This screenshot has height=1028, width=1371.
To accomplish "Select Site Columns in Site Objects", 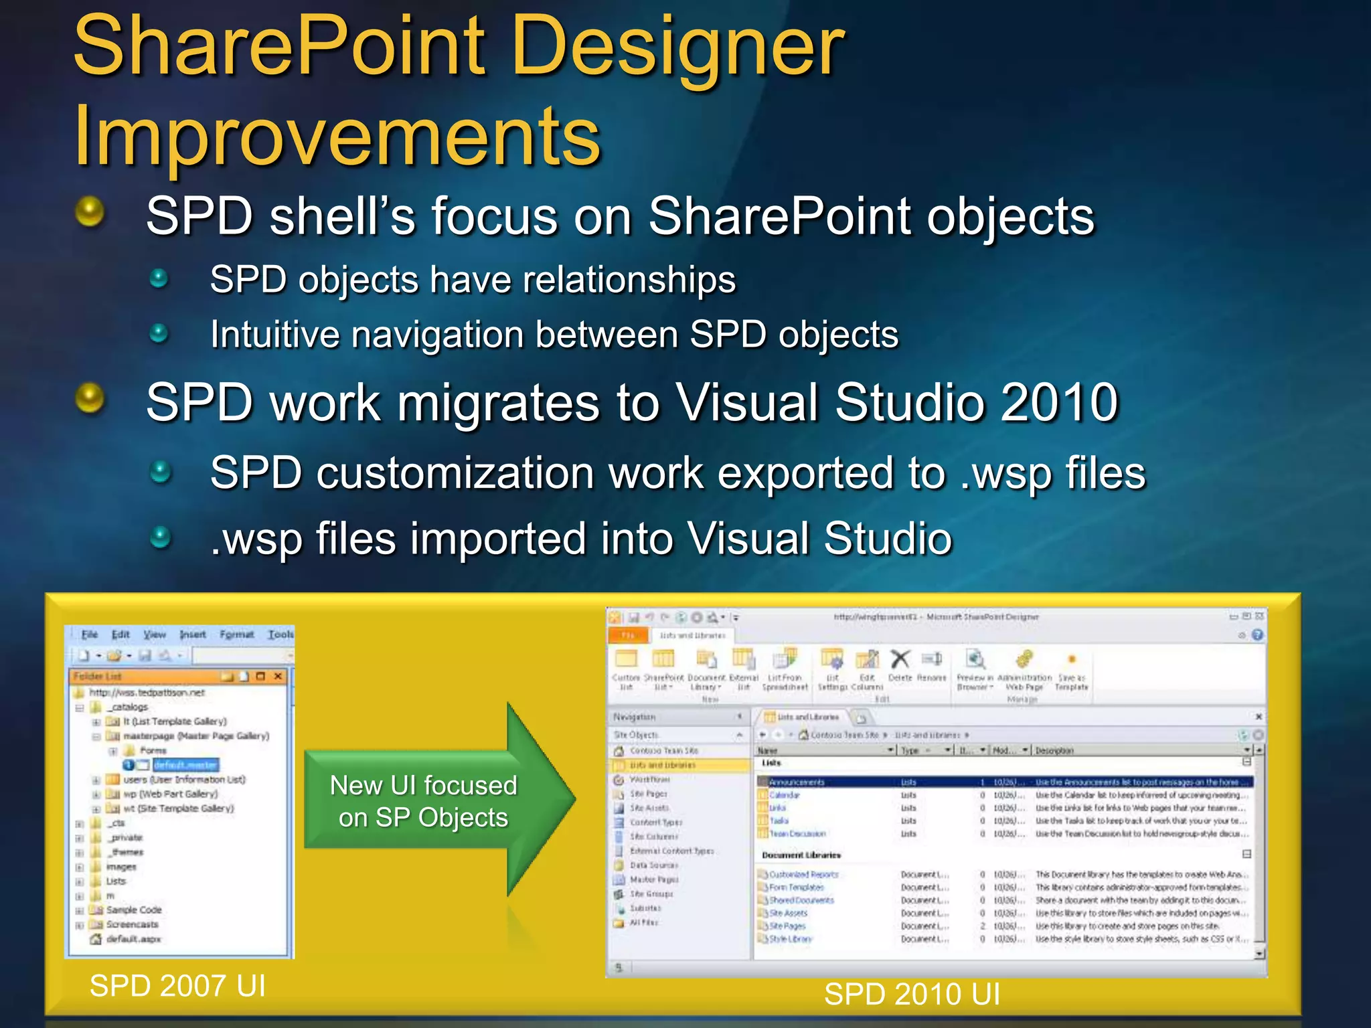I will click(654, 837).
